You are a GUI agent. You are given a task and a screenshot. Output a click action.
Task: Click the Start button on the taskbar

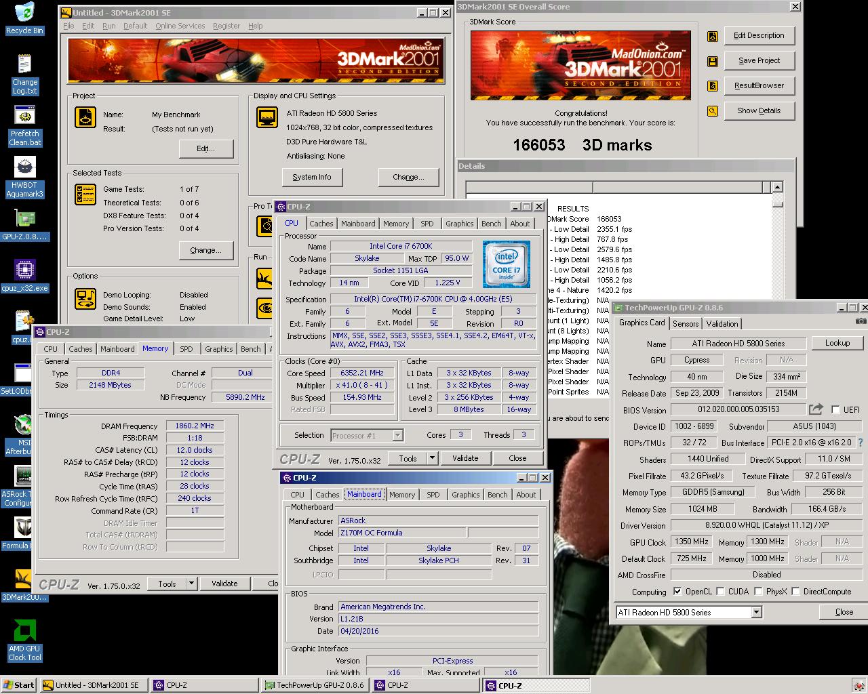pyautogui.click(x=19, y=685)
